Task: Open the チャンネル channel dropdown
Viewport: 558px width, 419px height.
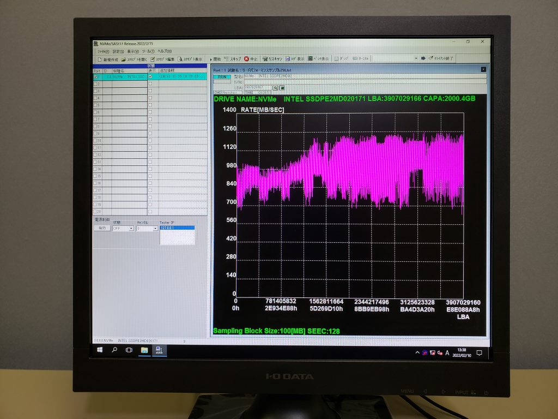Action: point(155,229)
